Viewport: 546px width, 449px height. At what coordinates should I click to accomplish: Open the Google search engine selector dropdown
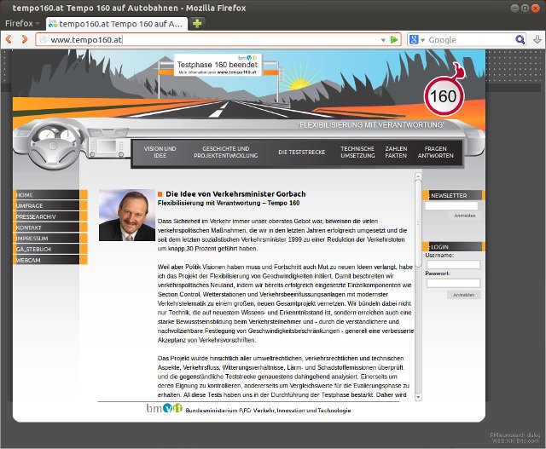tap(417, 40)
